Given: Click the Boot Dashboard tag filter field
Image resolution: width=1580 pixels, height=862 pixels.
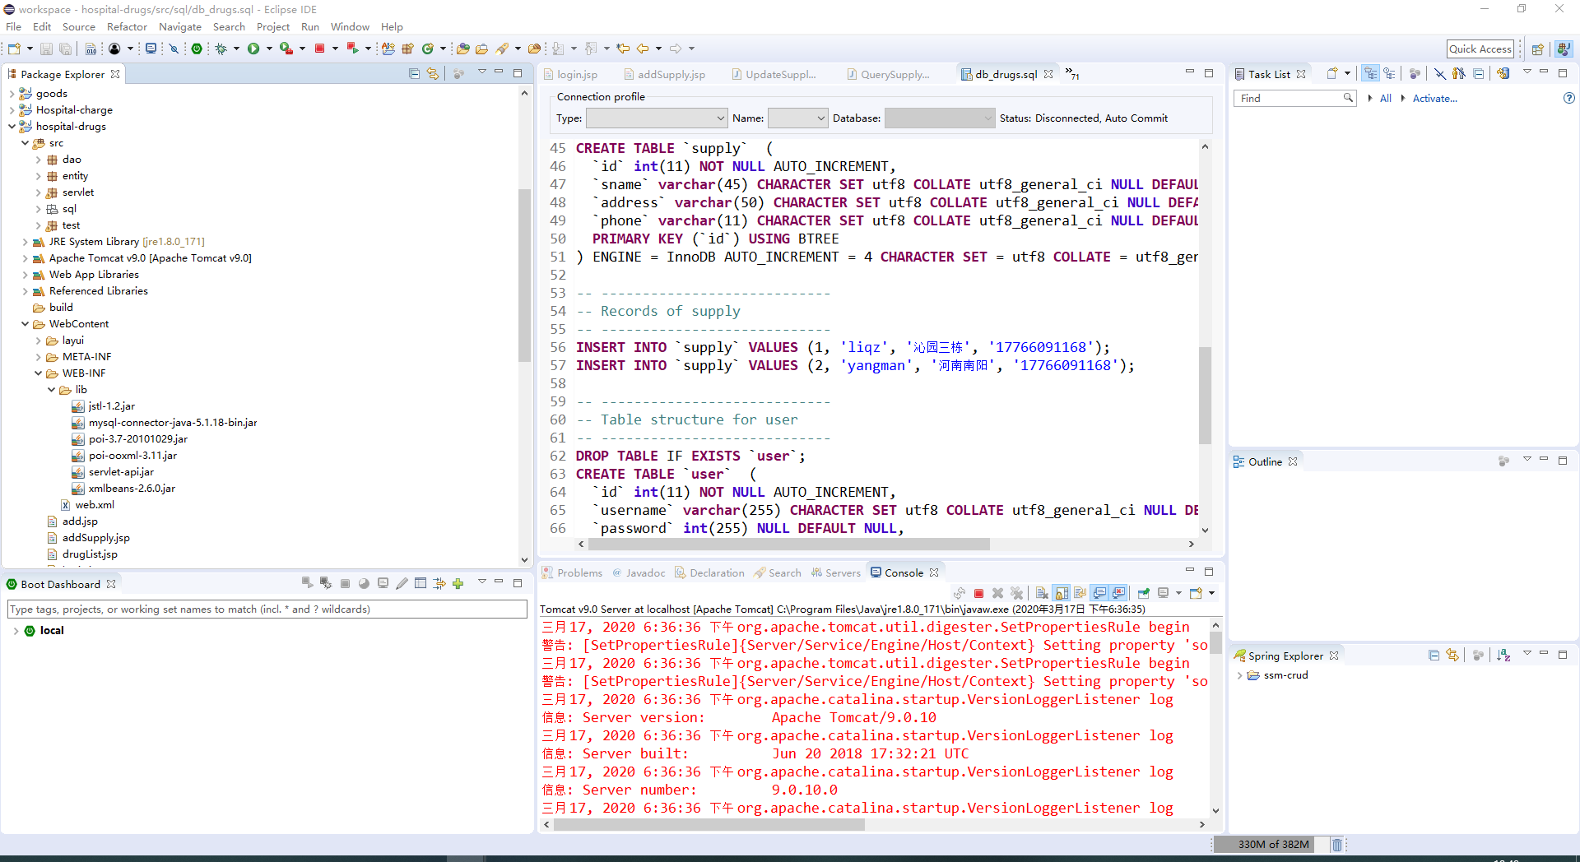Looking at the screenshot, I should (x=267, y=609).
